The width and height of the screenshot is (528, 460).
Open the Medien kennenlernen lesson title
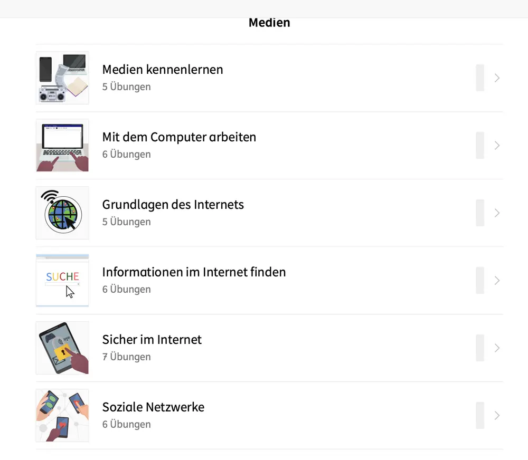[163, 70]
